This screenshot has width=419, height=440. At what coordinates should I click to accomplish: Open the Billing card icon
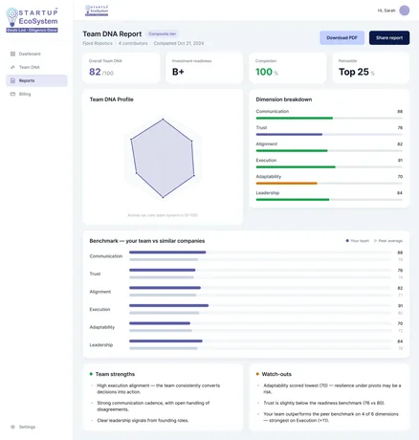coord(12,94)
